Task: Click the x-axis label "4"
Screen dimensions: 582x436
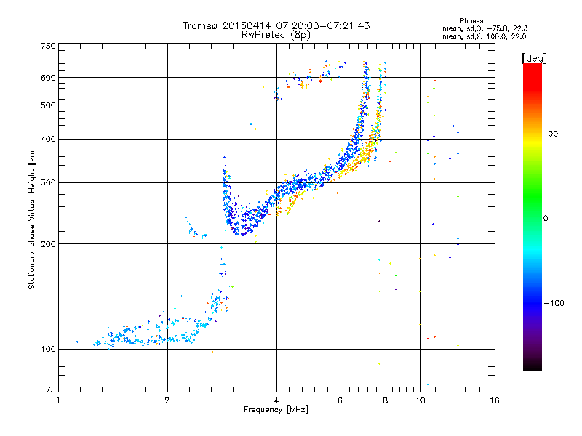Action: click(276, 400)
